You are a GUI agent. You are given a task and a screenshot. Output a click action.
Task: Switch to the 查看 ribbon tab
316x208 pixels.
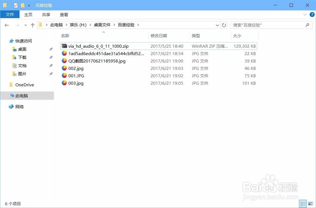click(x=64, y=14)
